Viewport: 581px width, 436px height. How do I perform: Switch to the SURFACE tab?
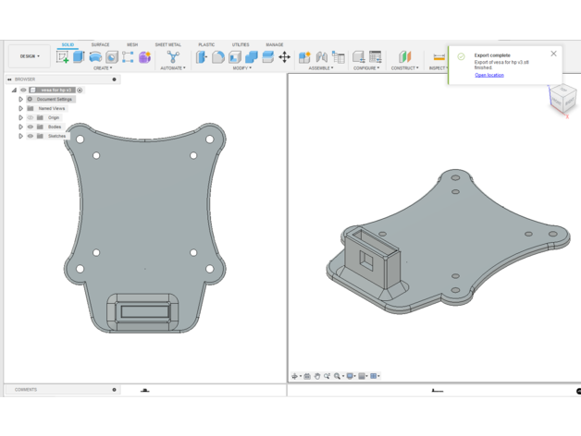coord(100,44)
